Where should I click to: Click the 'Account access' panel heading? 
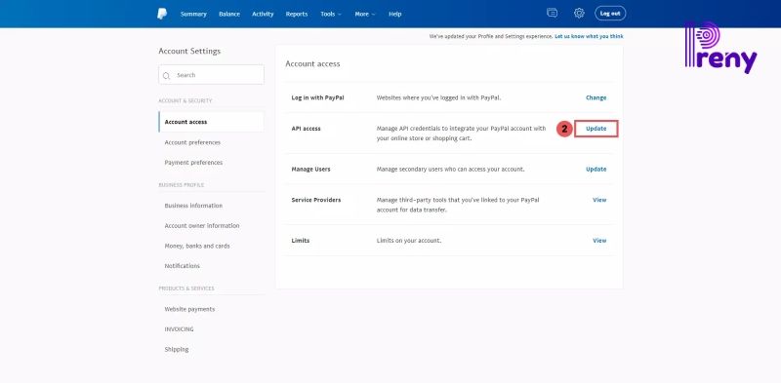point(312,64)
